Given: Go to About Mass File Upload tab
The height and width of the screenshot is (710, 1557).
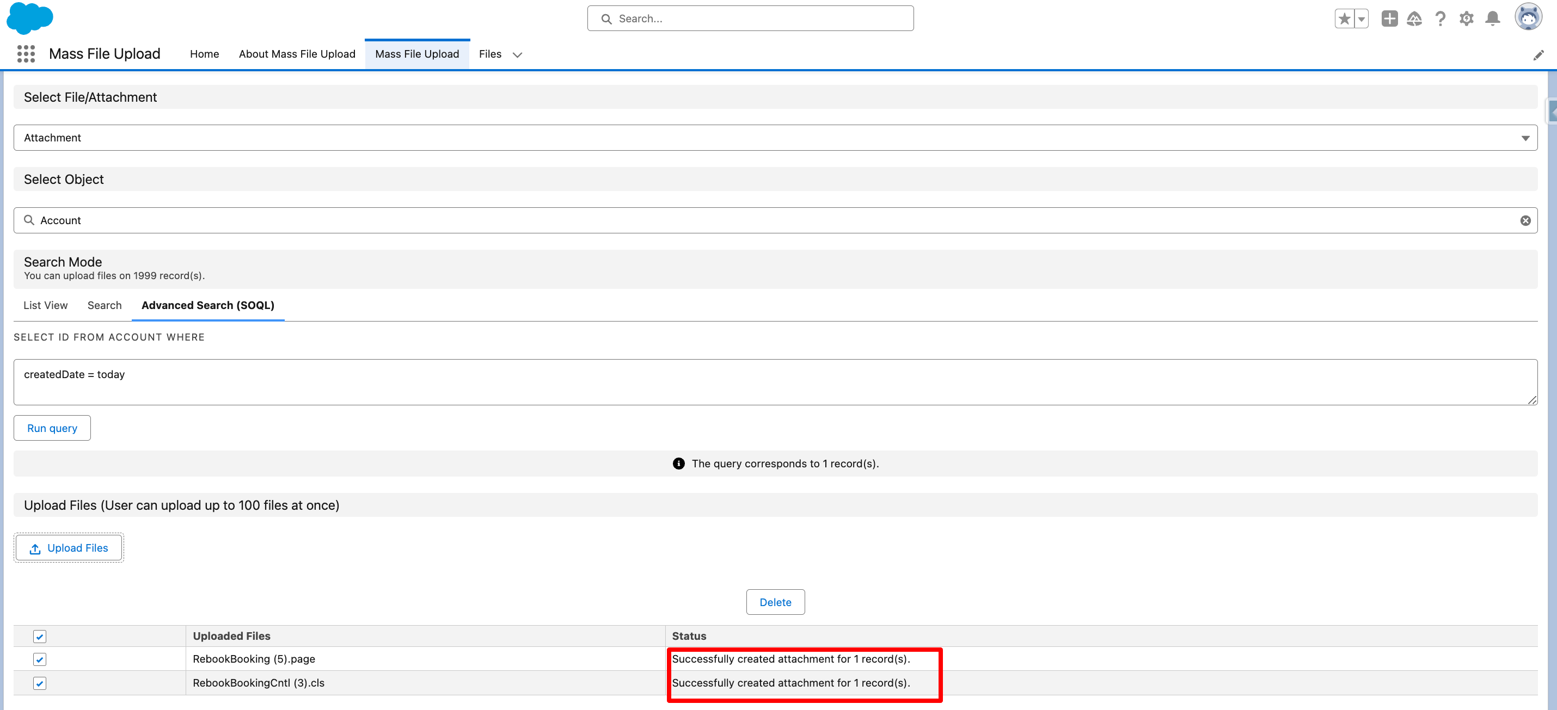Looking at the screenshot, I should (x=297, y=54).
